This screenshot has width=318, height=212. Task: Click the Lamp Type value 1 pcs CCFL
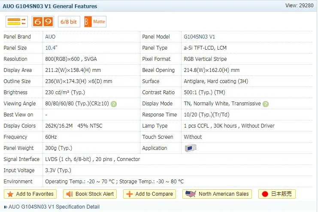tap(196, 126)
